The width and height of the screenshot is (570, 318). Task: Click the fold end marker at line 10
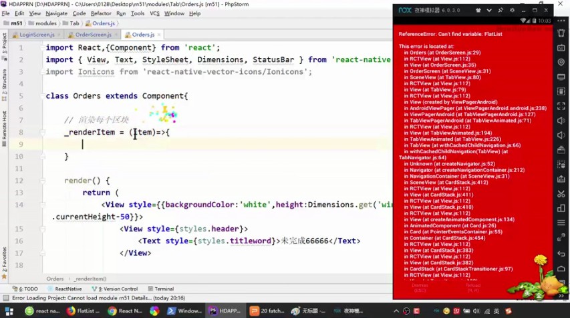pos(43,157)
